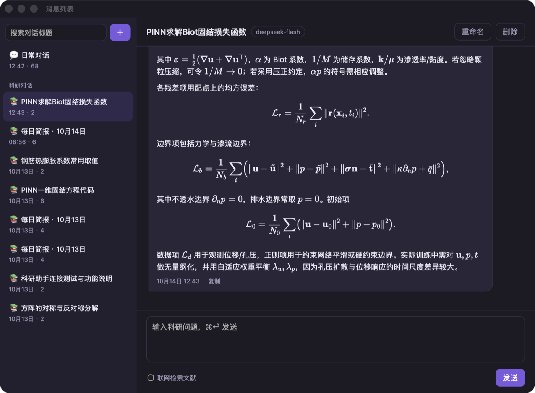
Task: Click the message timestamp 10月14日 12:43
Action: click(178, 281)
